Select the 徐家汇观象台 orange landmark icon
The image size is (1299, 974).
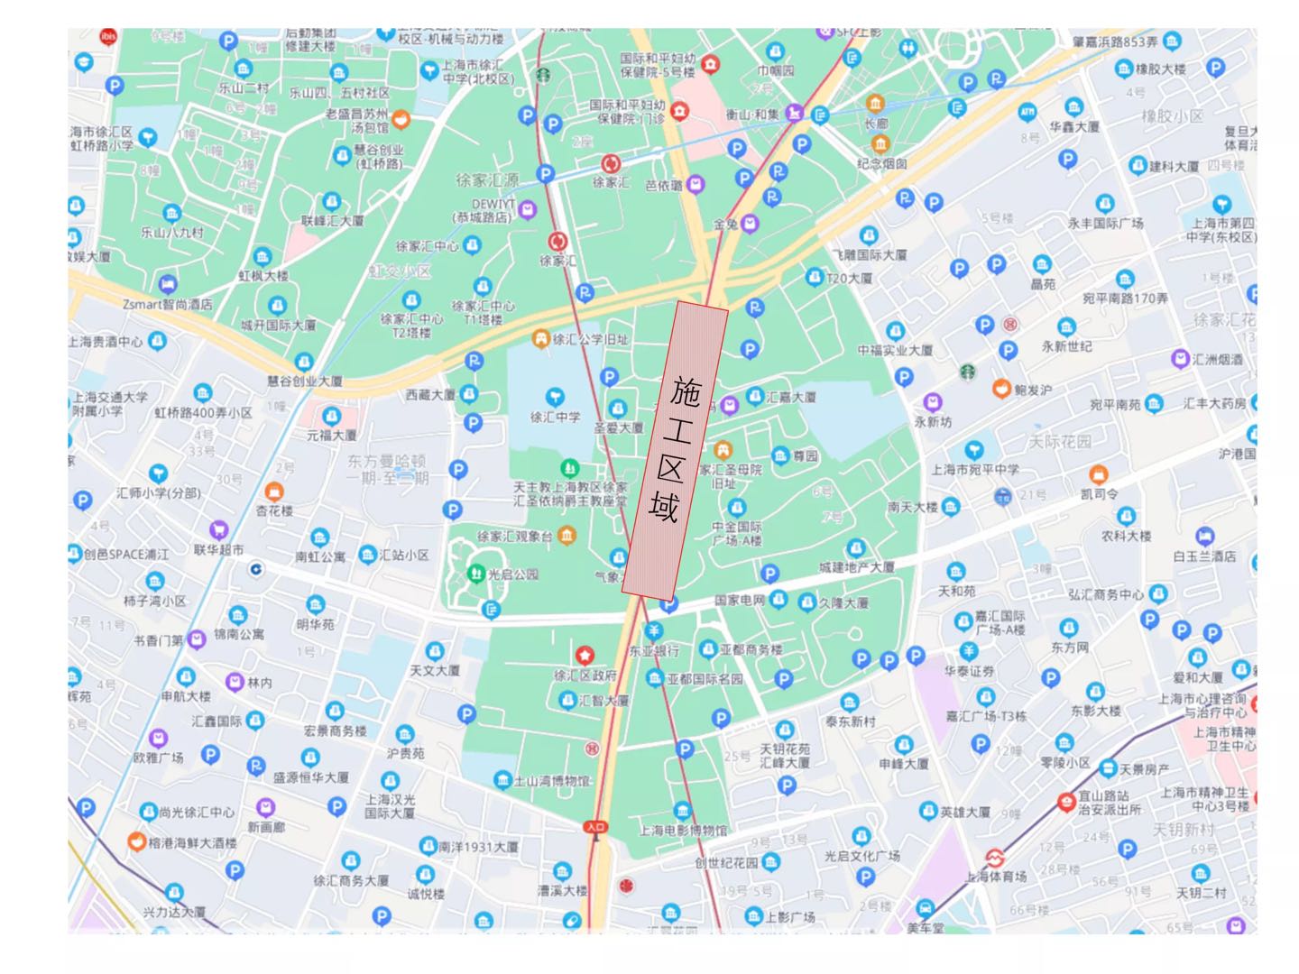pyautogui.click(x=567, y=536)
